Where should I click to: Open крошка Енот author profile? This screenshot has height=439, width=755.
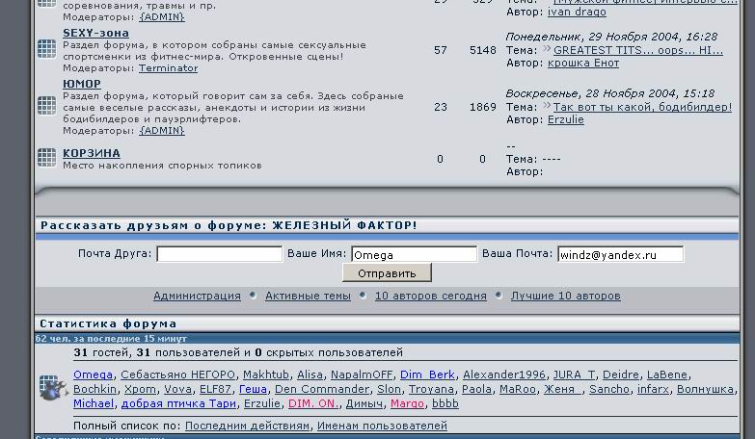583,64
